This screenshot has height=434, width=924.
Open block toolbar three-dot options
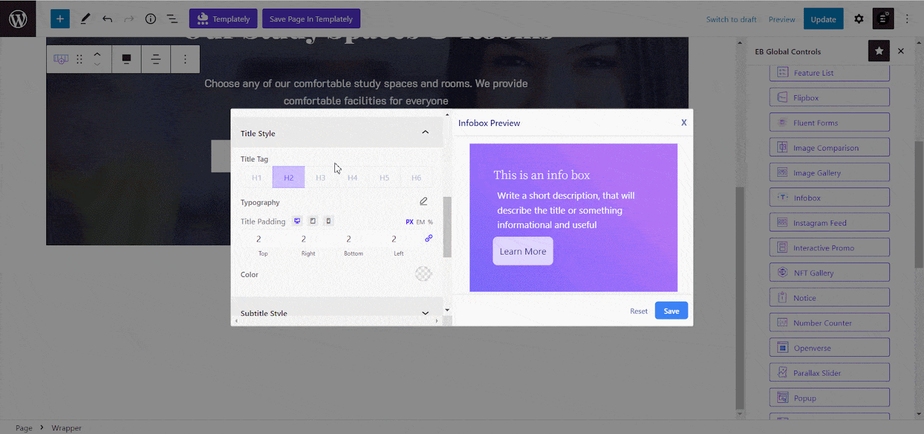coord(185,59)
